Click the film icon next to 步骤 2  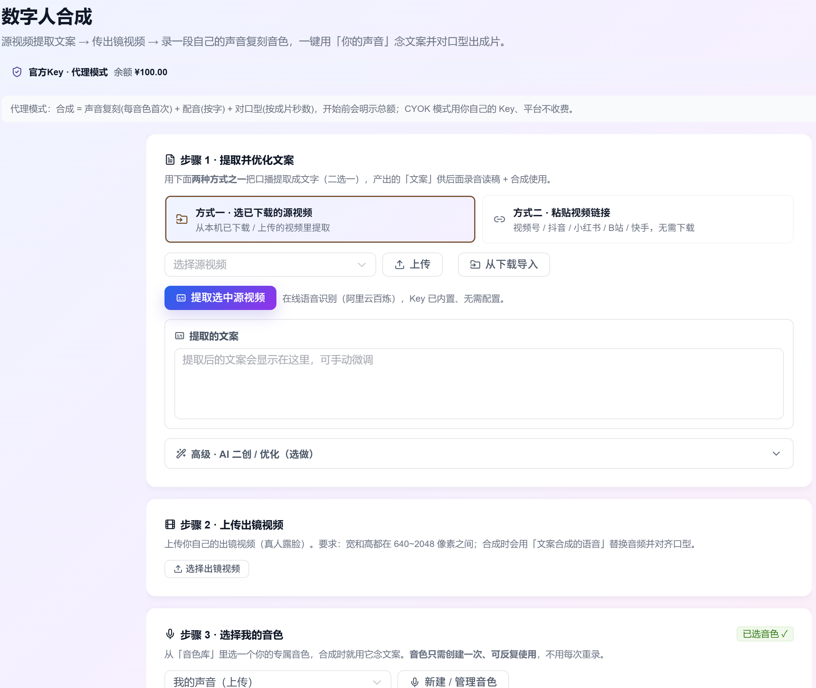pyautogui.click(x=170, y=525)
